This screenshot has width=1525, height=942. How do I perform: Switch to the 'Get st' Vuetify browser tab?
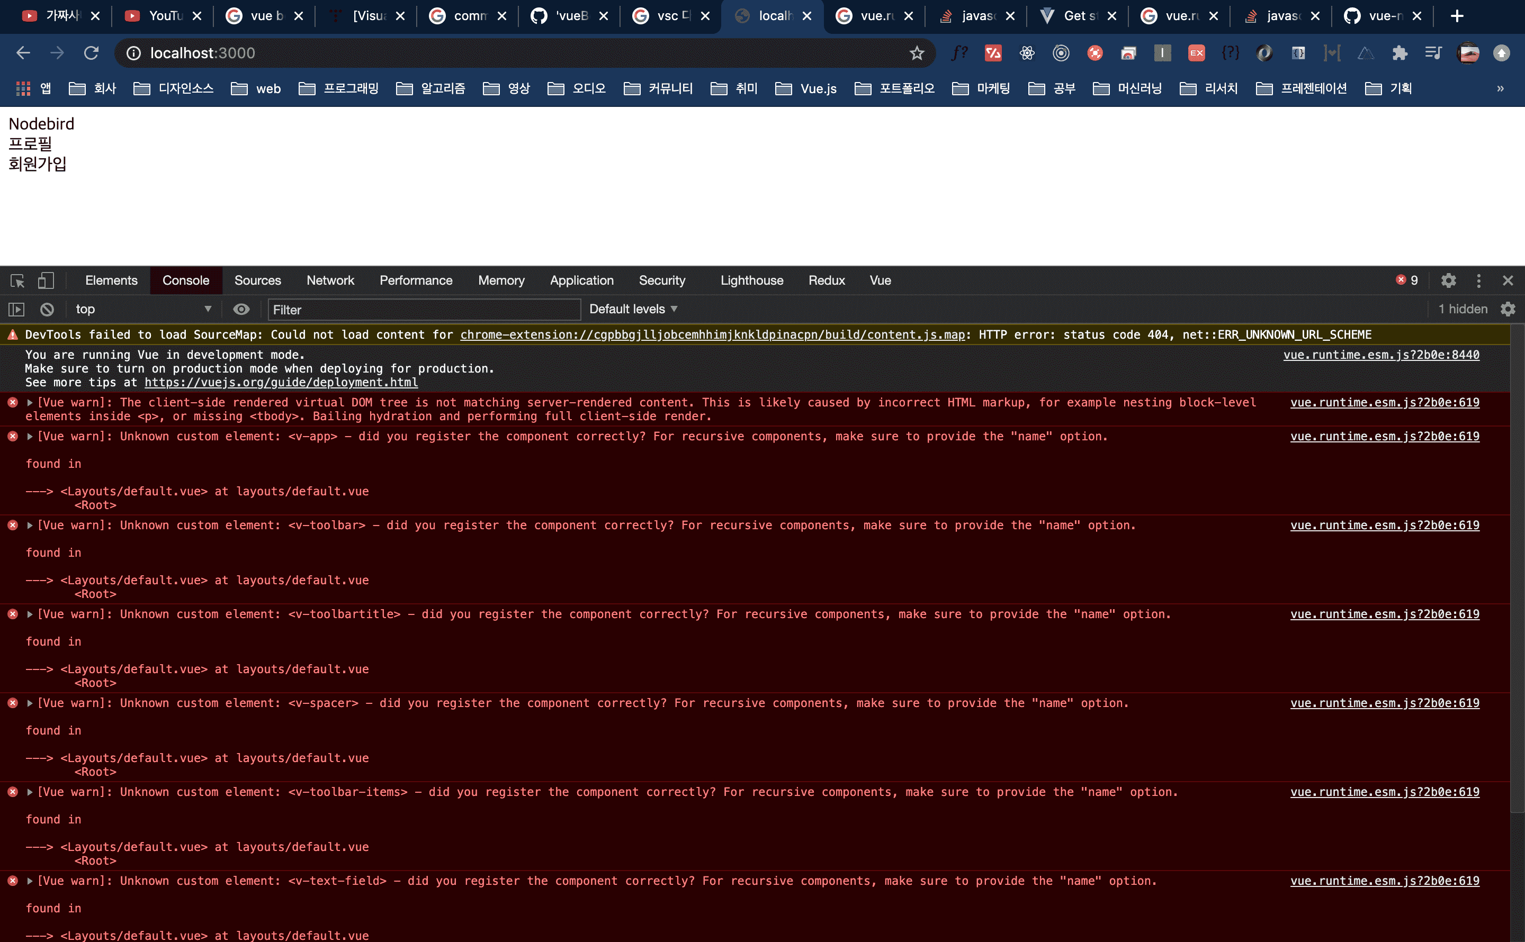(x=1079, y=16)
